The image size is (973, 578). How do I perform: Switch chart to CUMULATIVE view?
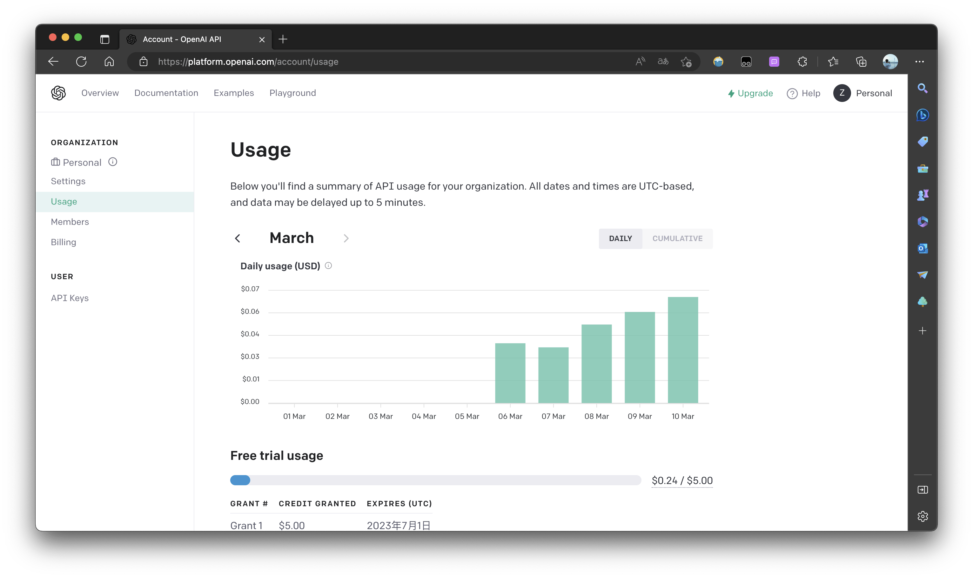pyautogui.click(x=677, y=239)
